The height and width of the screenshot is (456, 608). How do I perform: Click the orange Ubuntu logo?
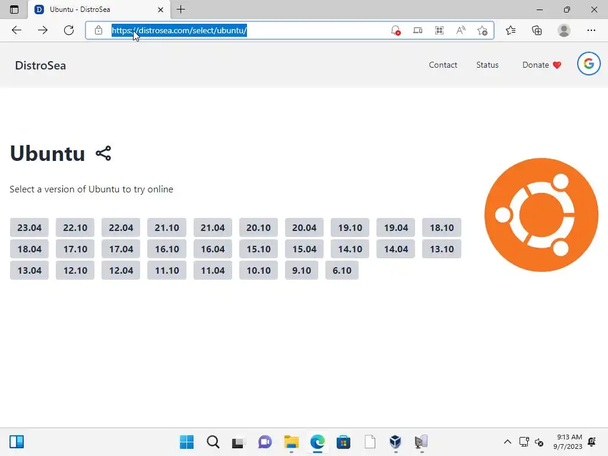point(541,215)
